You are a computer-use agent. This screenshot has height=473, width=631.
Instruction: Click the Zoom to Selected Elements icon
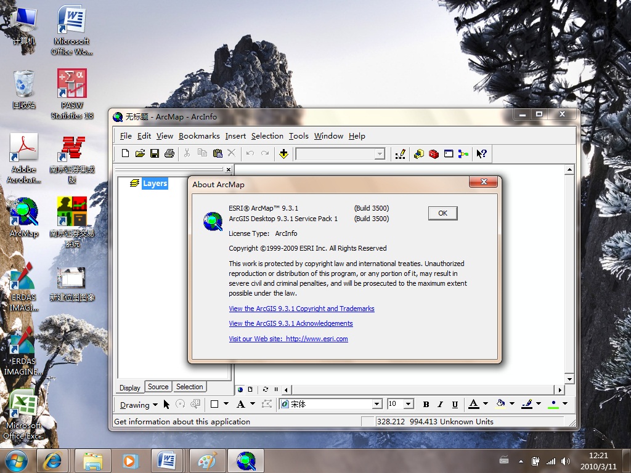195,404
